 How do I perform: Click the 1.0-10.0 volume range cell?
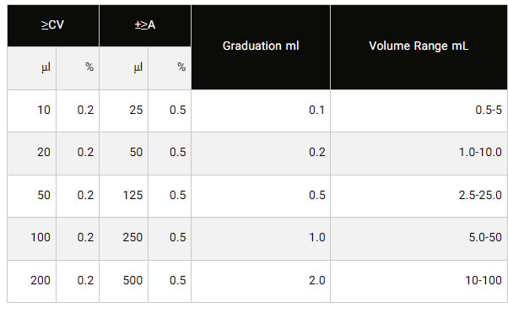coord(419,154)
